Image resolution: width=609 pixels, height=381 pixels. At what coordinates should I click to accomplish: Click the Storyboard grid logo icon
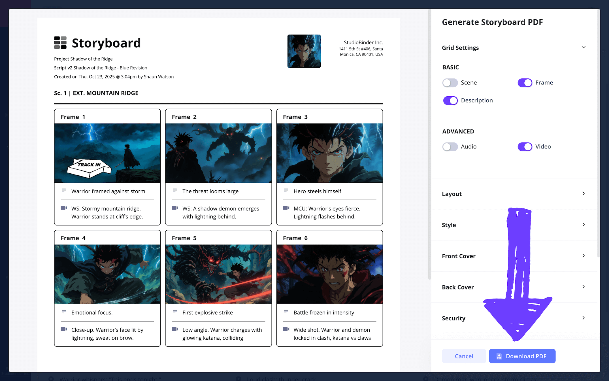pos(60,43)
